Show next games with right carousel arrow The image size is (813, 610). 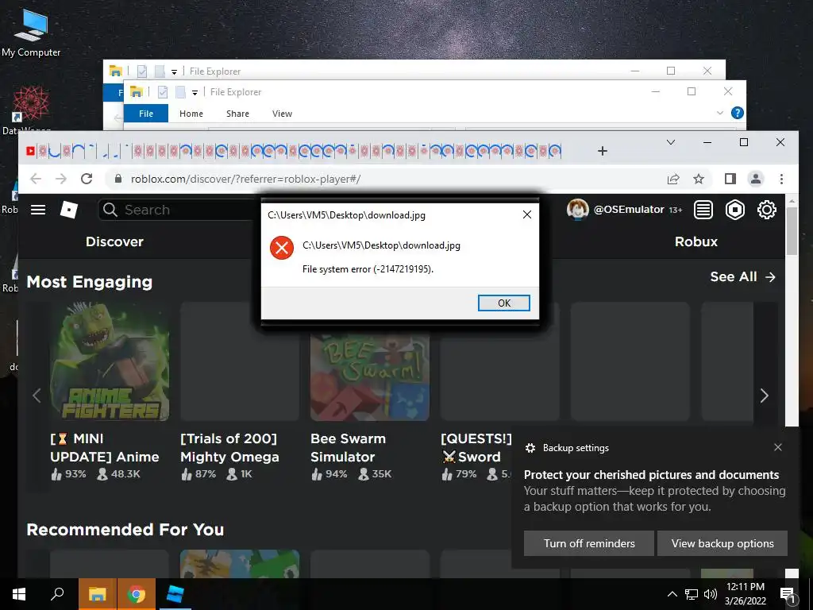pyautogui.click(x=764, y=396)
